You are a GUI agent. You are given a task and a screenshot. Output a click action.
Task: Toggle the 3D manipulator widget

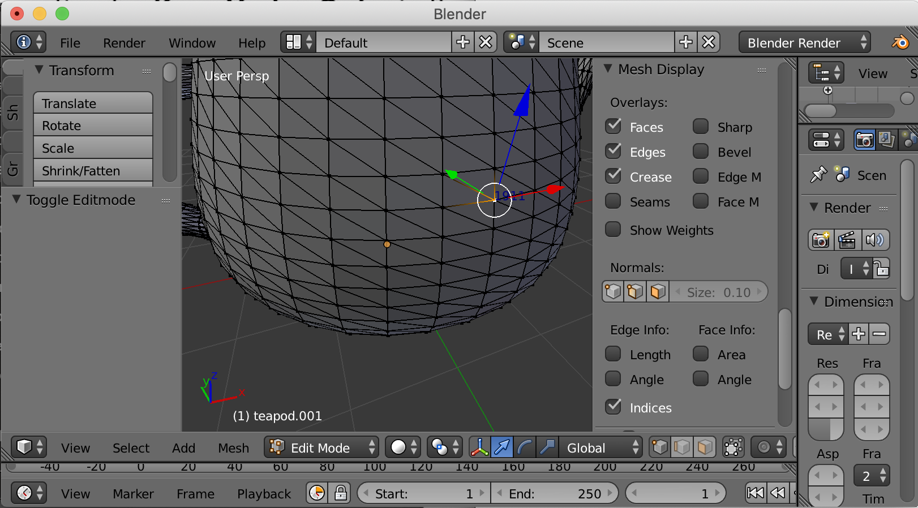pos(479,447)
